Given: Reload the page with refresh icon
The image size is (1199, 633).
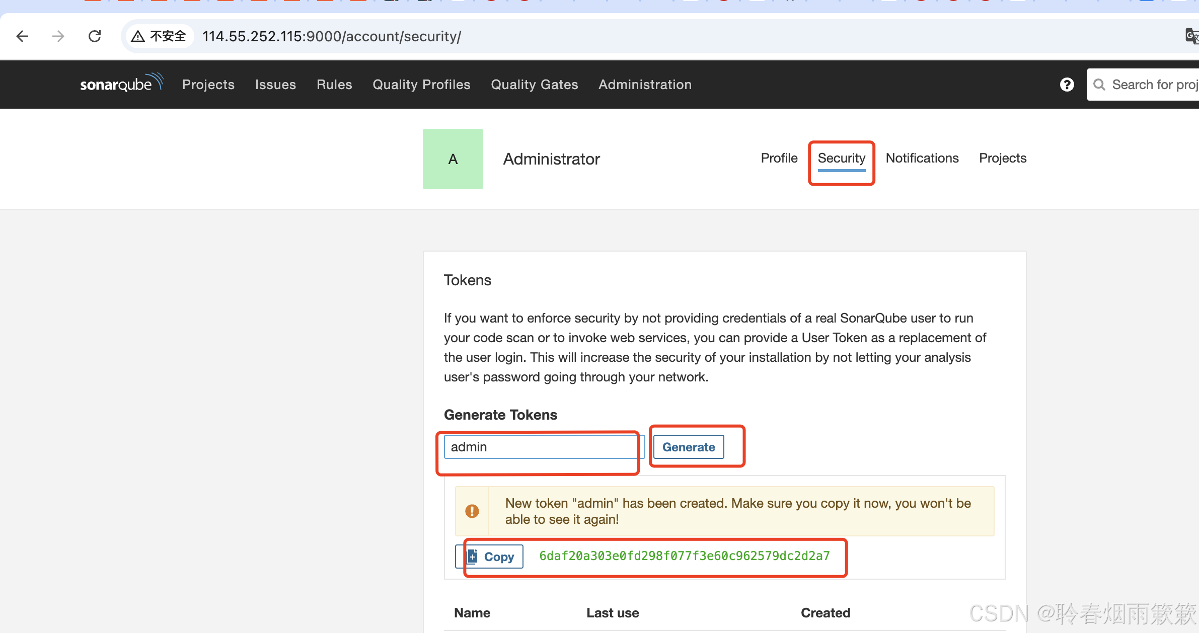Looking at the screenshot, I should click(x=95, y=36).
